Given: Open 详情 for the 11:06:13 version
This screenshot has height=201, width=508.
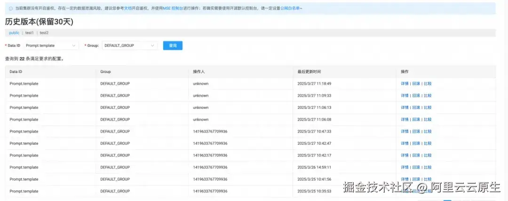Looking at the screenshot, I should point(405,107).
